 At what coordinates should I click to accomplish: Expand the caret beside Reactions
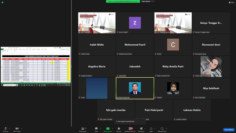[x=145, y=129]
